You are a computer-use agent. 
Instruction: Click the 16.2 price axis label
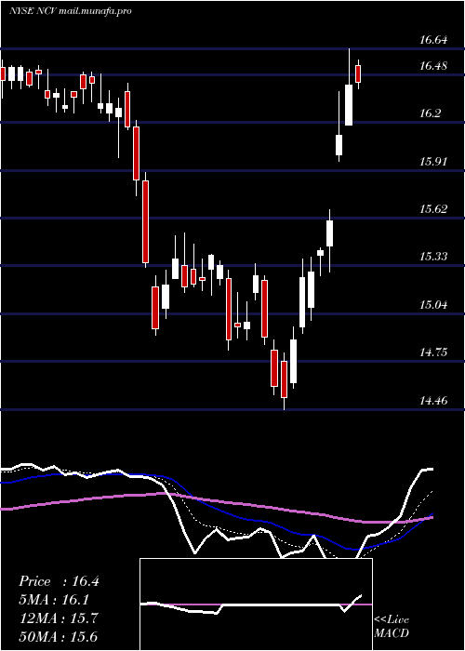(430, 113)
